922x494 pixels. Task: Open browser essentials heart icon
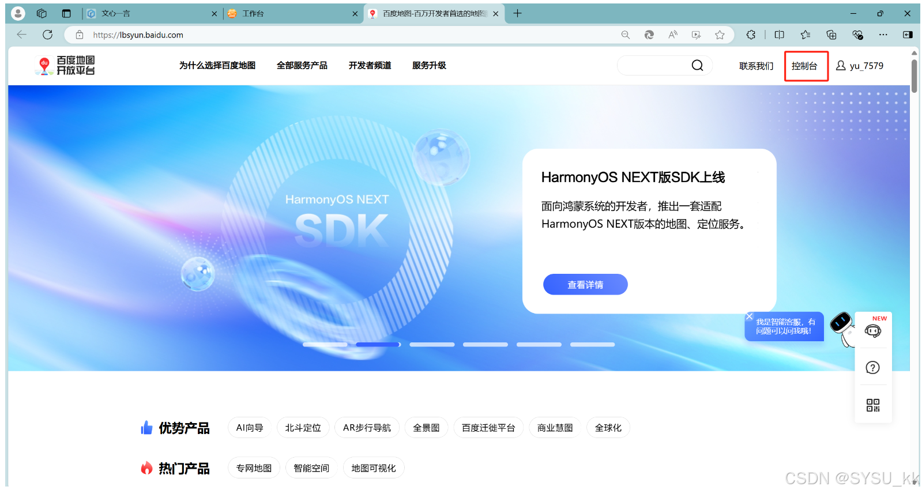coord(857,35)
